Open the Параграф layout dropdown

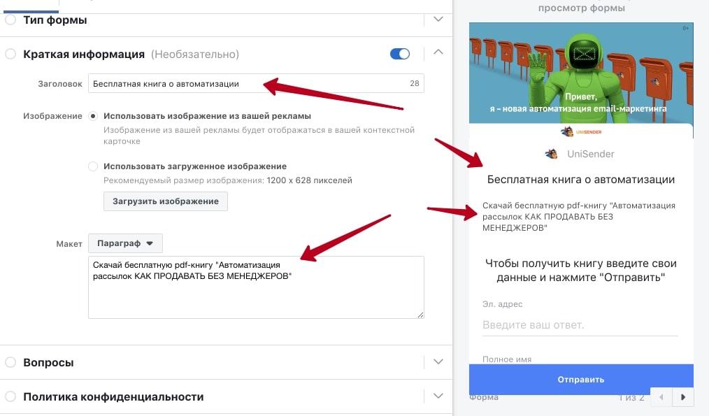125,243
